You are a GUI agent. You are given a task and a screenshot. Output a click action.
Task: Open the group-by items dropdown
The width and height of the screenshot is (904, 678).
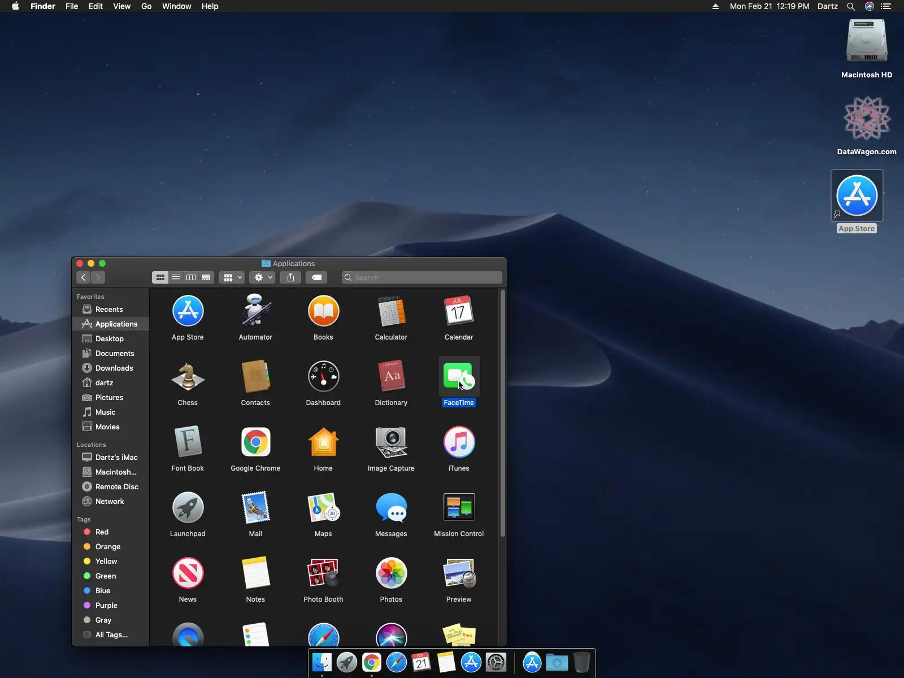[x=232, y=277]
